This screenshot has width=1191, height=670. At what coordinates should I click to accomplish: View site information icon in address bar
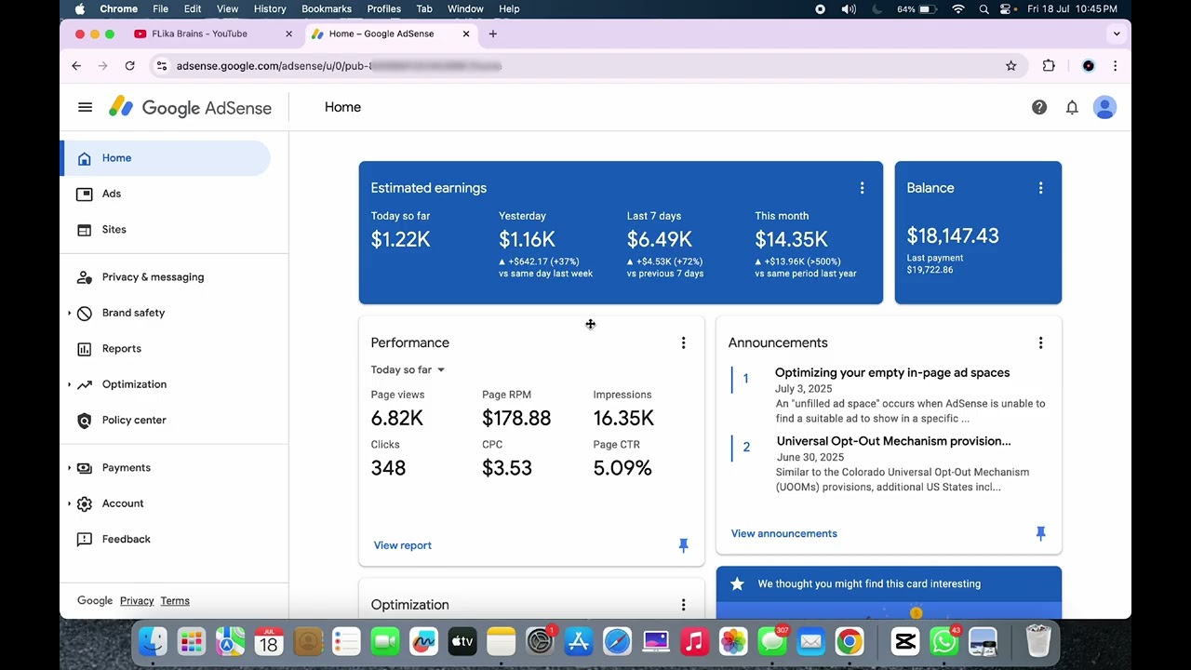pos(162,66)
